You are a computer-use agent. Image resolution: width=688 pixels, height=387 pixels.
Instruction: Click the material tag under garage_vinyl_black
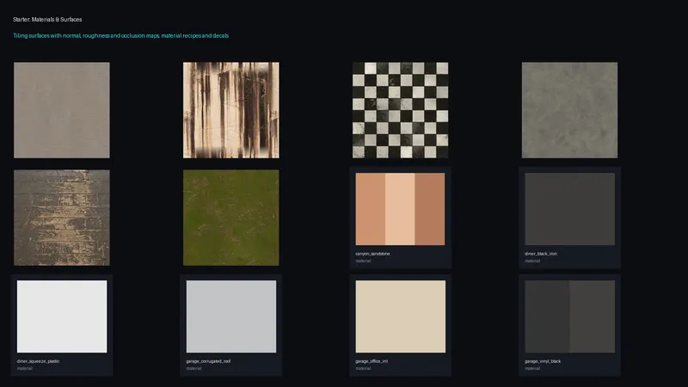coord(532,368)
